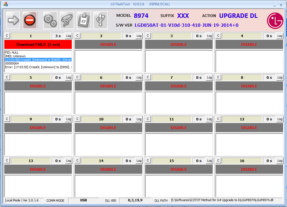The image size is (287, 207).
Task: Open the Log for port 12
Action: (x=280, y=119)
